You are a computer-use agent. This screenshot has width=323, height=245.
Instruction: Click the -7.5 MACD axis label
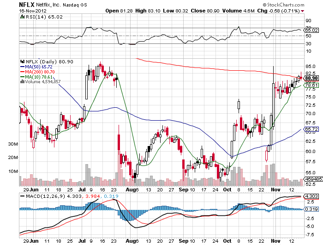click(310, 235)
